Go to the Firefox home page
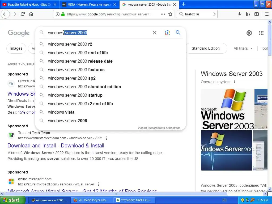Screen dimensions: 272x204 tap(31, 14)
